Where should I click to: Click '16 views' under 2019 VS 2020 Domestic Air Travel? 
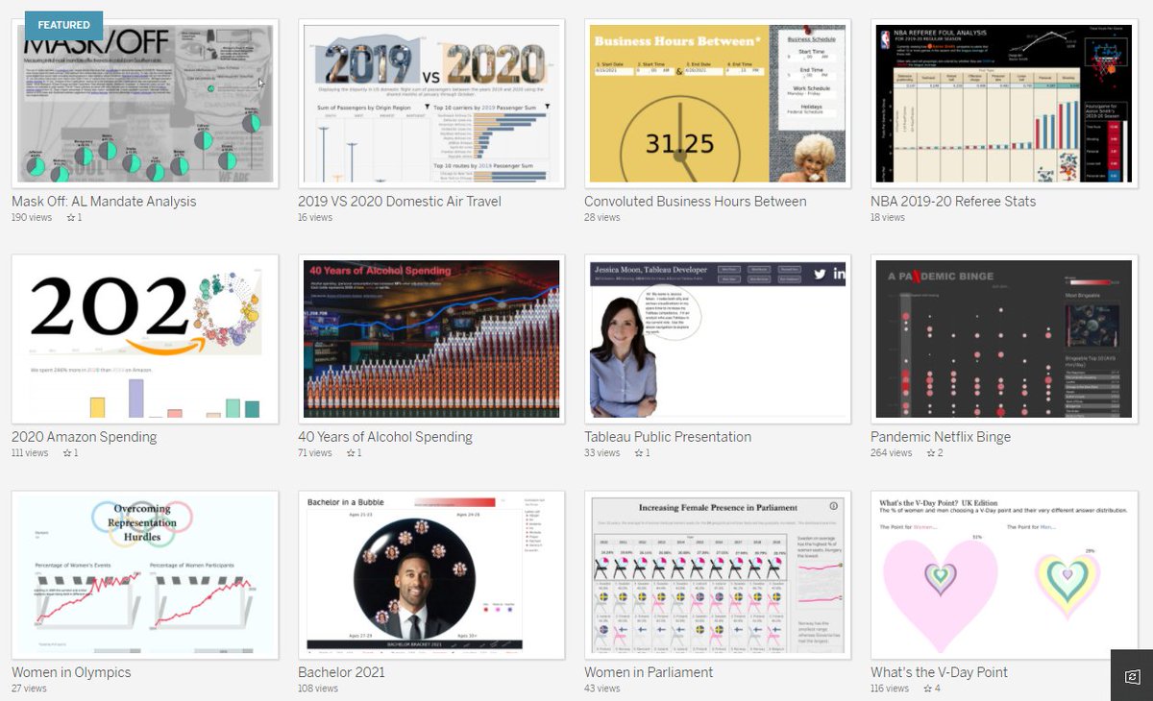coord(315,218)
